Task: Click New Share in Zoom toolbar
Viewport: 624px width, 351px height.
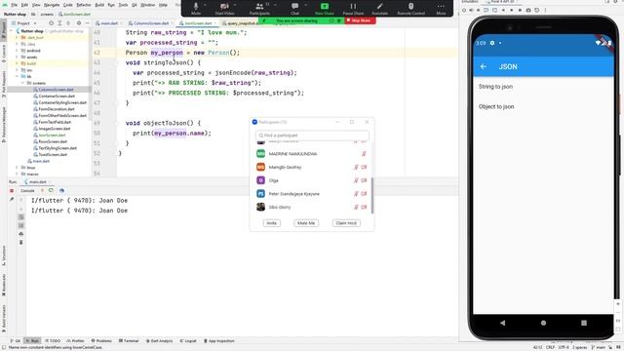Action: pyautogui.click(x=325, y=8)
